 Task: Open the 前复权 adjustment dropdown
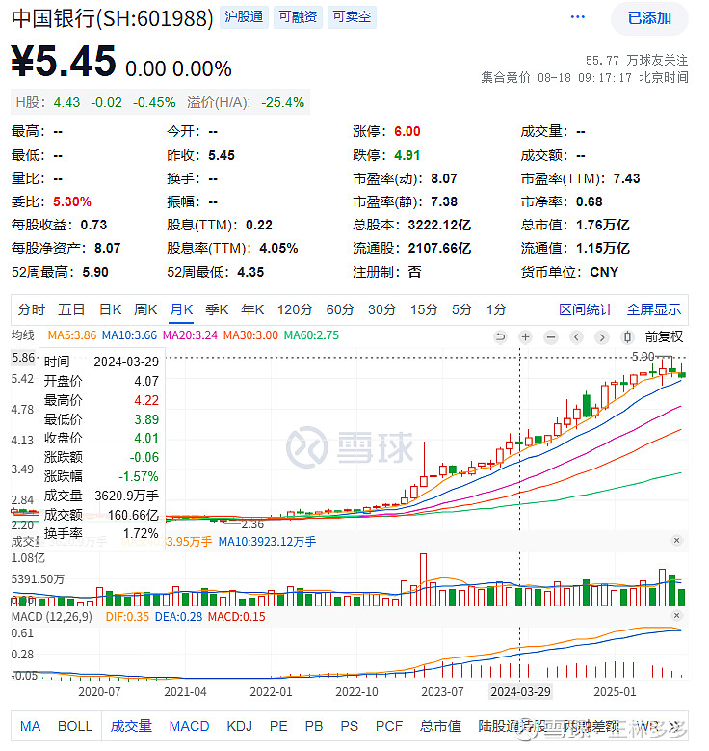664,337
